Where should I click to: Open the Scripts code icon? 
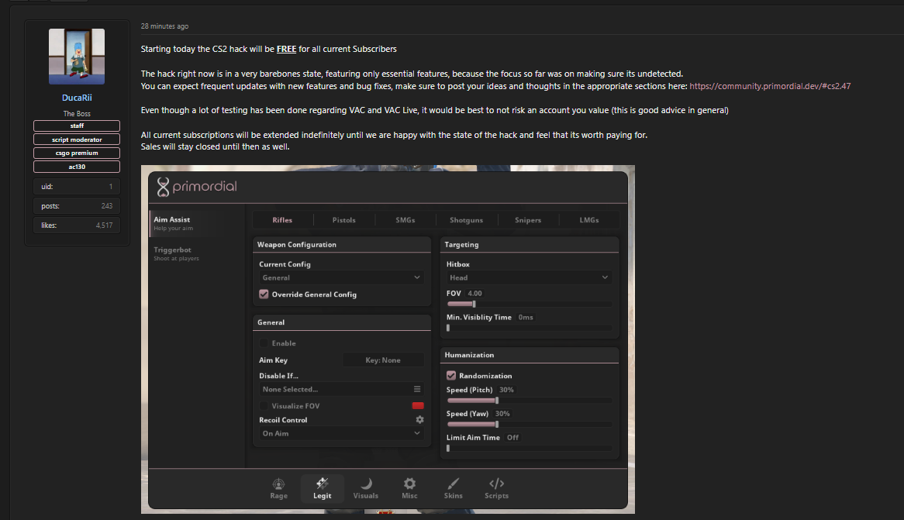click(x=496, y=483)
